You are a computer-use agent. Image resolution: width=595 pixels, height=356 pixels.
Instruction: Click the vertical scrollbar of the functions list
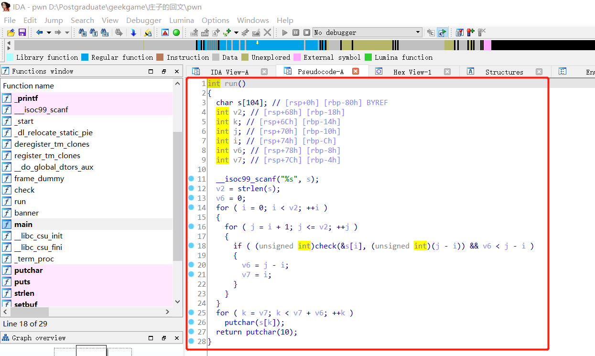click(177, 196)
